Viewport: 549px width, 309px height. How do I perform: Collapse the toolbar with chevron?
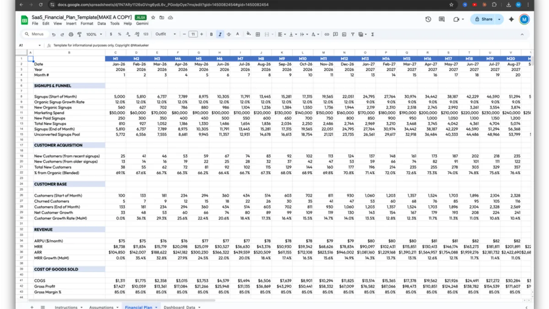click(x=522, y=34)
